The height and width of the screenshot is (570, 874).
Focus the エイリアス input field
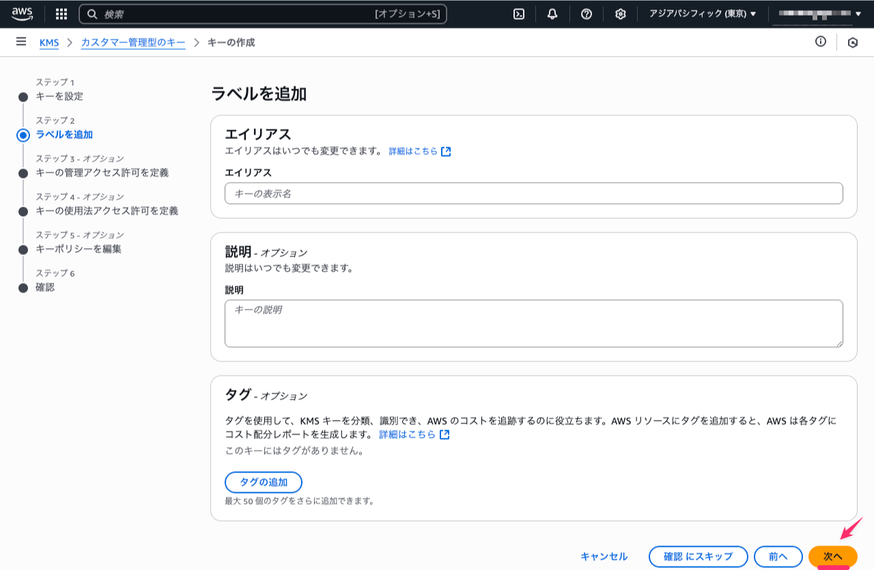coord(534,194)
